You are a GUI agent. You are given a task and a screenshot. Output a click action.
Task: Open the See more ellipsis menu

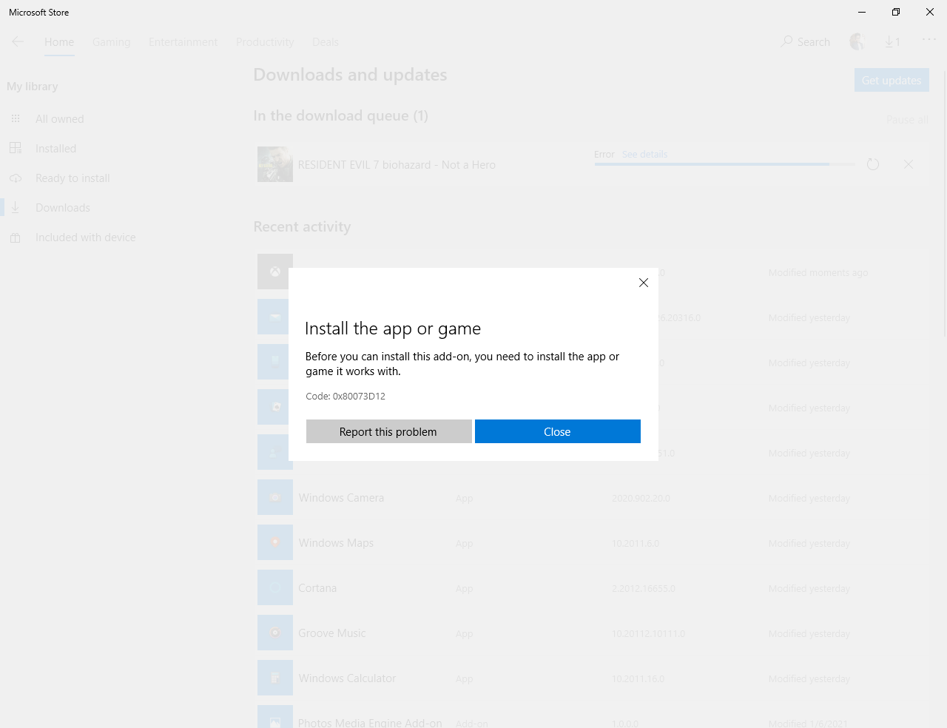tap(929, 40)
